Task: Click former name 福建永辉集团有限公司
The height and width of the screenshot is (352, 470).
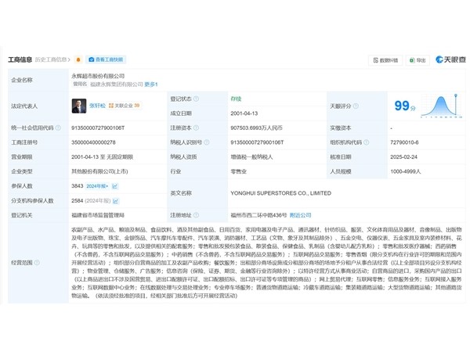Action: point(116,84)
